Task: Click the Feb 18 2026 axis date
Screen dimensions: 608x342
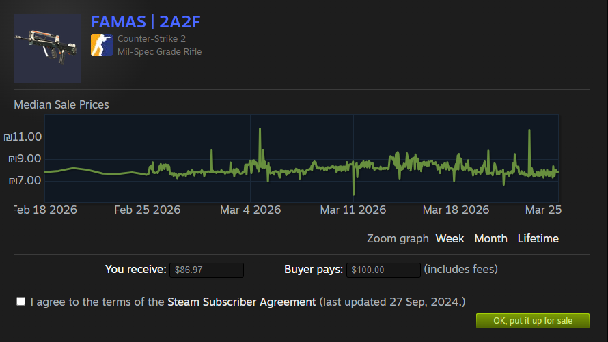Action: [x=45, y=210]
